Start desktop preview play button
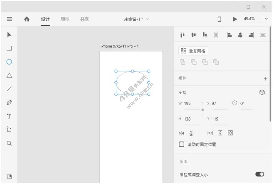This screenshot has height=184, width=273. [235, 19]
